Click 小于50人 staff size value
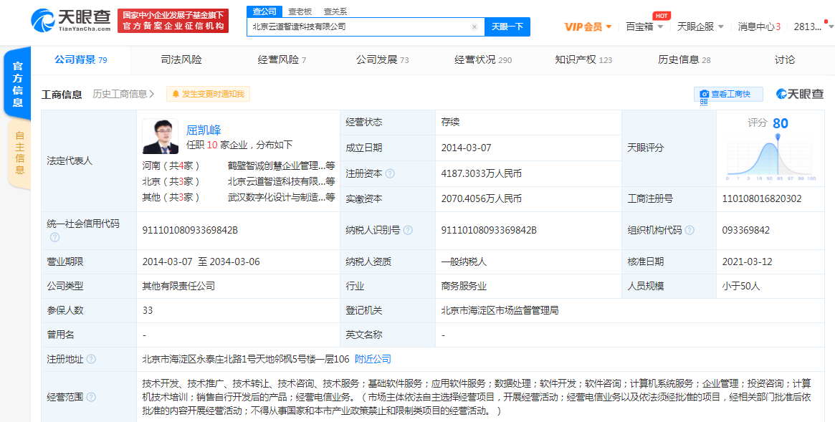The image size is (835, 422). (x=740, y=287)
